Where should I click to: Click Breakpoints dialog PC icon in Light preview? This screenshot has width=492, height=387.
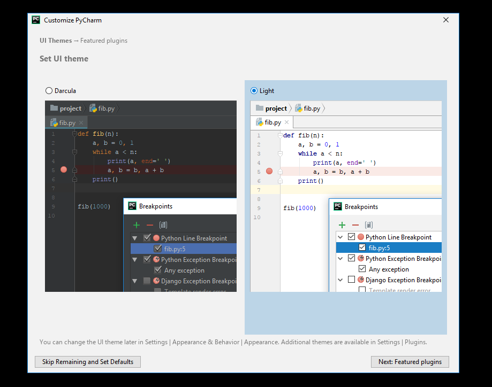coord(338,206)
